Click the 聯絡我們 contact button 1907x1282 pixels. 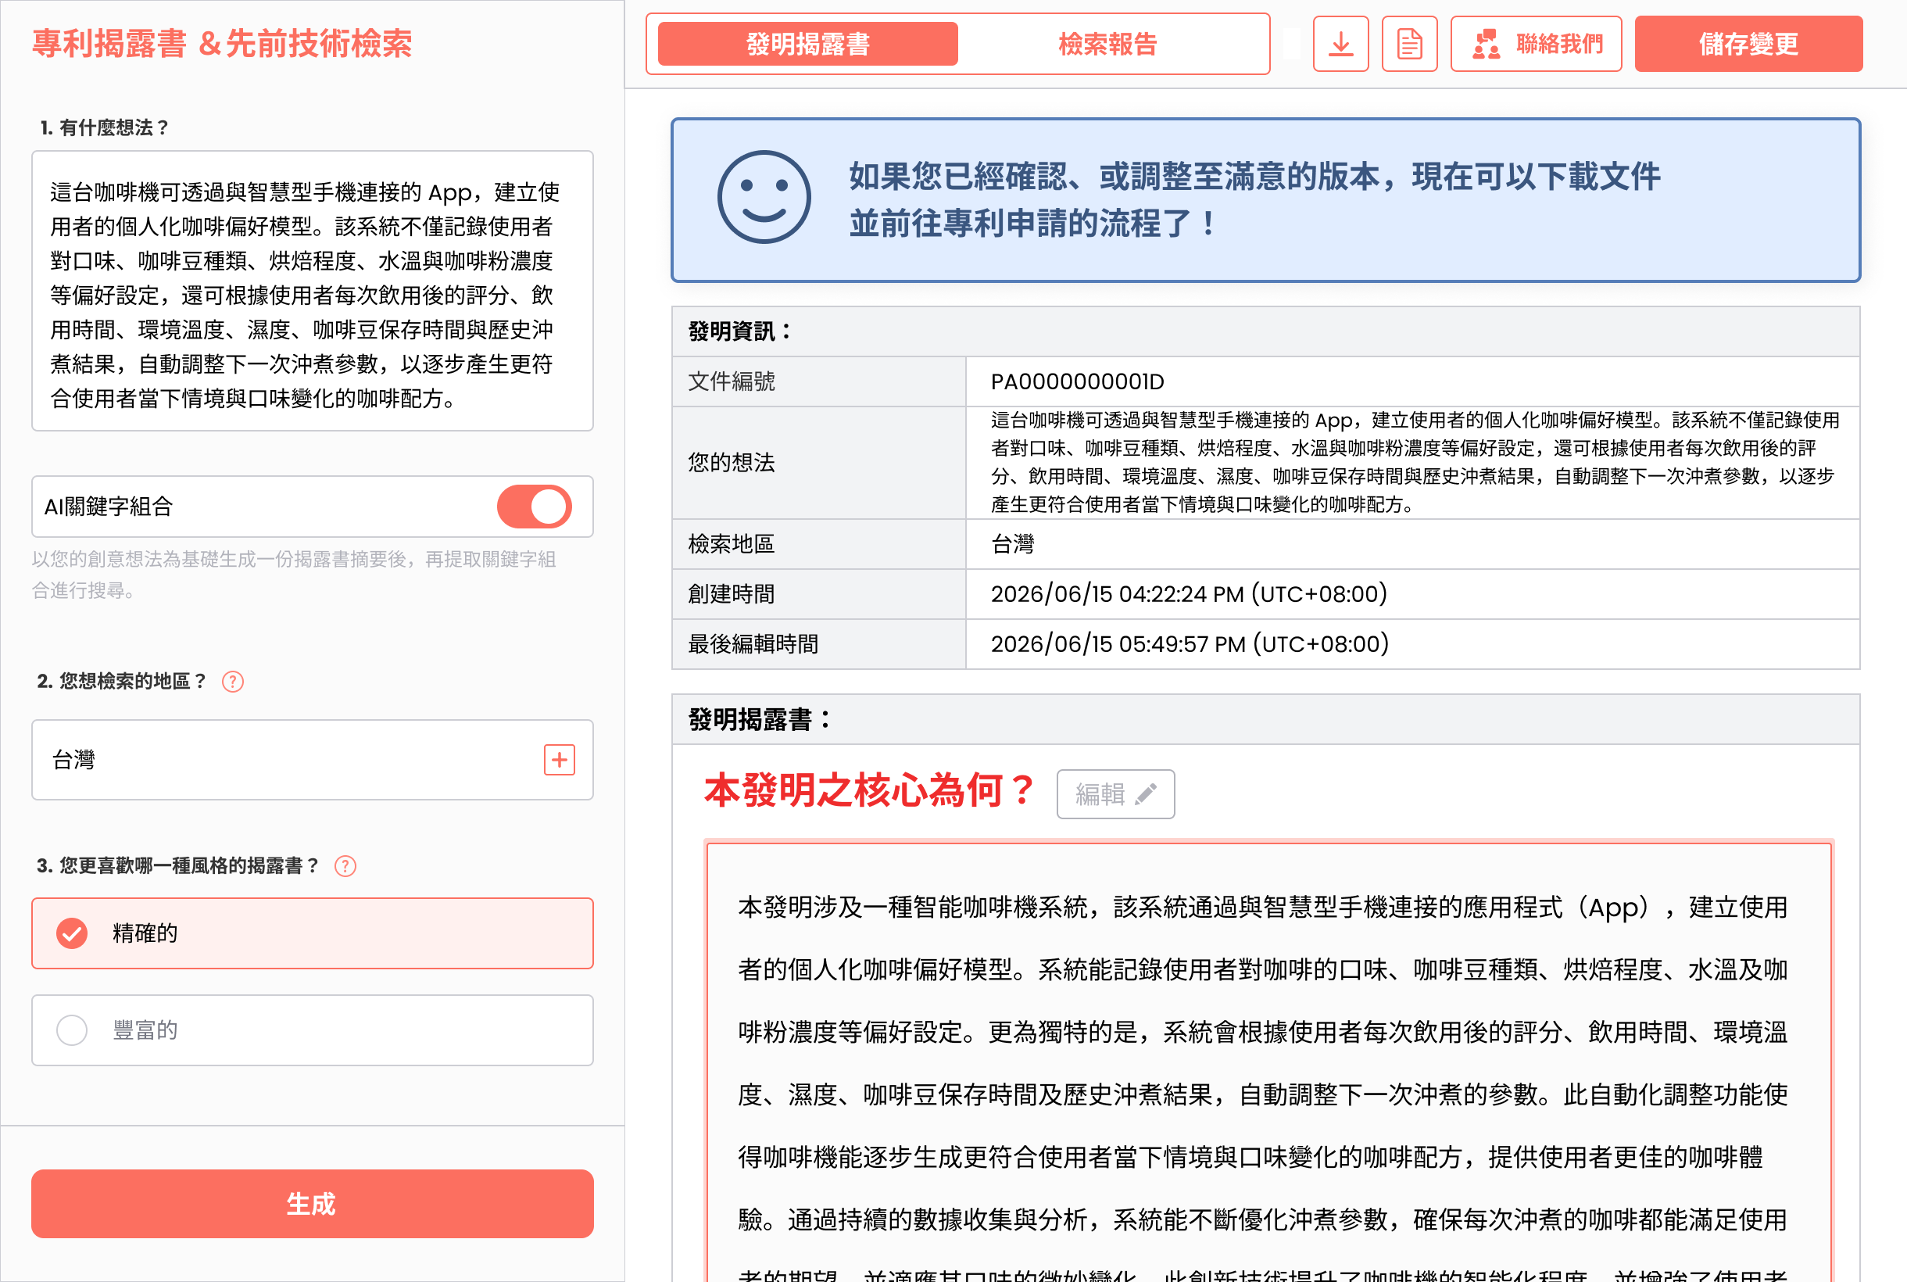click(1536, 44)
